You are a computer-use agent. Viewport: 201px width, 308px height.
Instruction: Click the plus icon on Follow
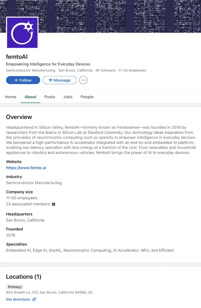pyautogui.click(x=16, y=80)
